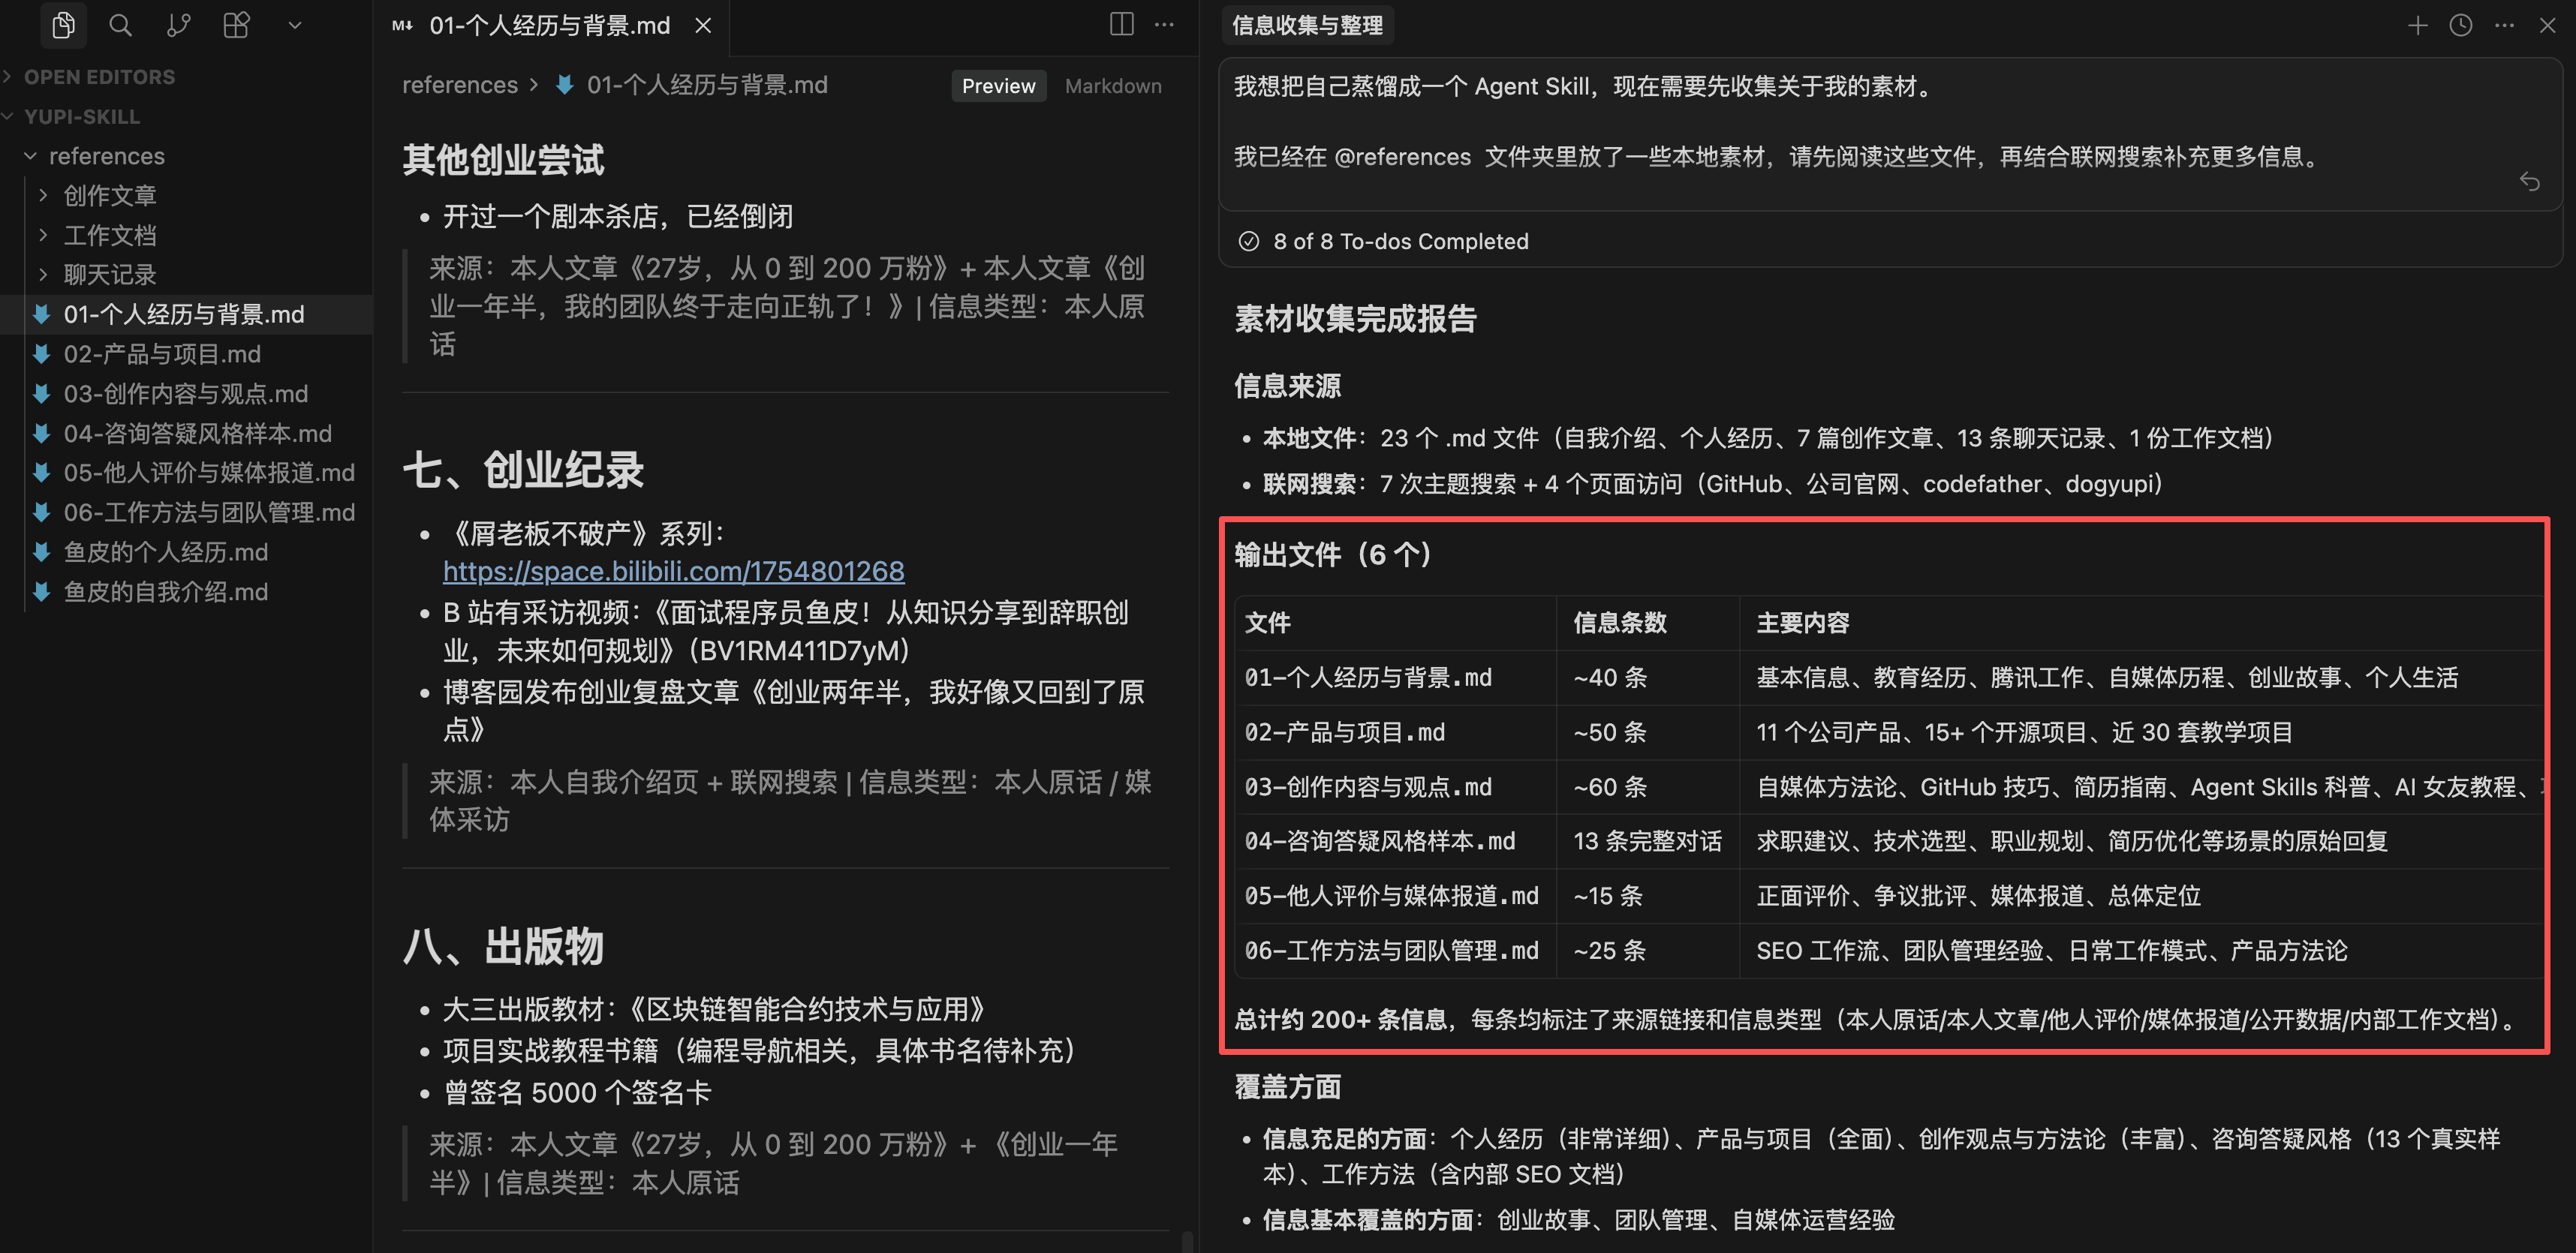Click the split editor icon

1121,25
